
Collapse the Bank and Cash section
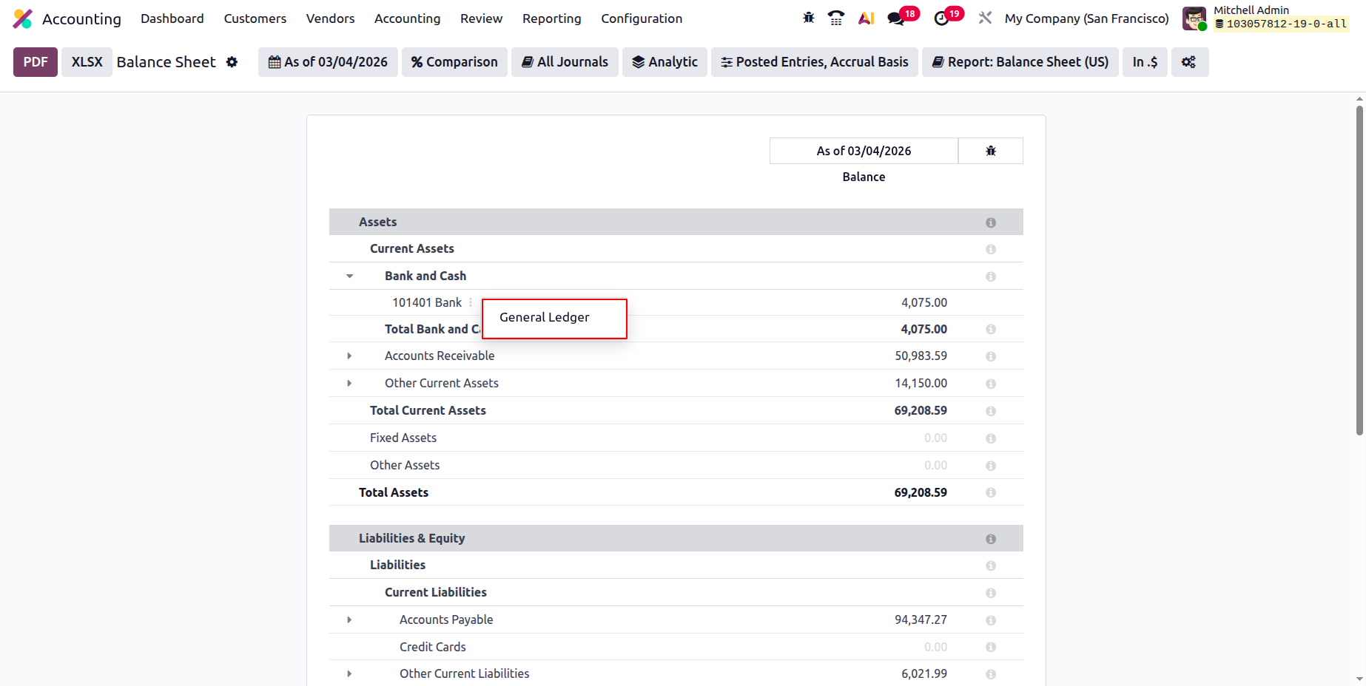pos(349,276)
